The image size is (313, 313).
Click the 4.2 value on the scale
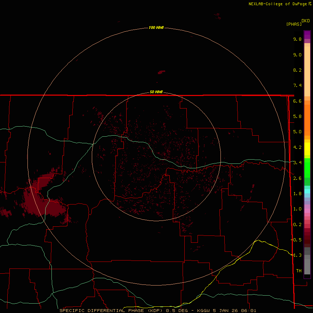click(297, 147)
